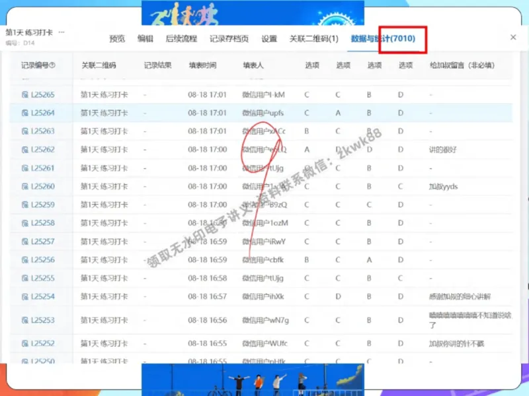Select the 微信用户cbfk cell

(263, 259)
